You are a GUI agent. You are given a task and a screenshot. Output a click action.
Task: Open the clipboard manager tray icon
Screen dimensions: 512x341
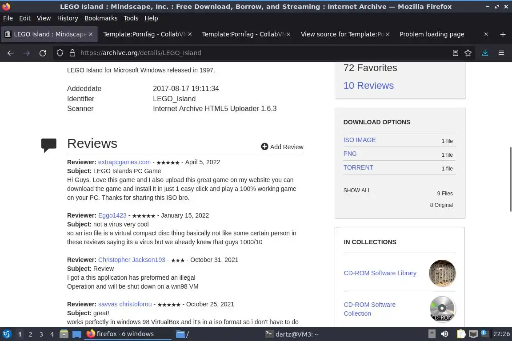pyautogui.click(x=461, y=334)
